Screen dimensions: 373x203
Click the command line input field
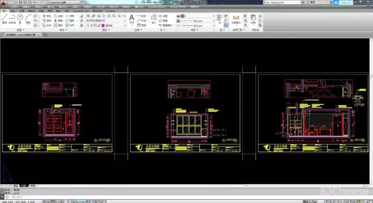(x=75, y=197)
